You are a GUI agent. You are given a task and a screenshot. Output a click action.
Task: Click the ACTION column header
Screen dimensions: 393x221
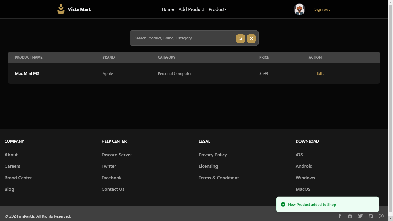[x=315, y=58]
